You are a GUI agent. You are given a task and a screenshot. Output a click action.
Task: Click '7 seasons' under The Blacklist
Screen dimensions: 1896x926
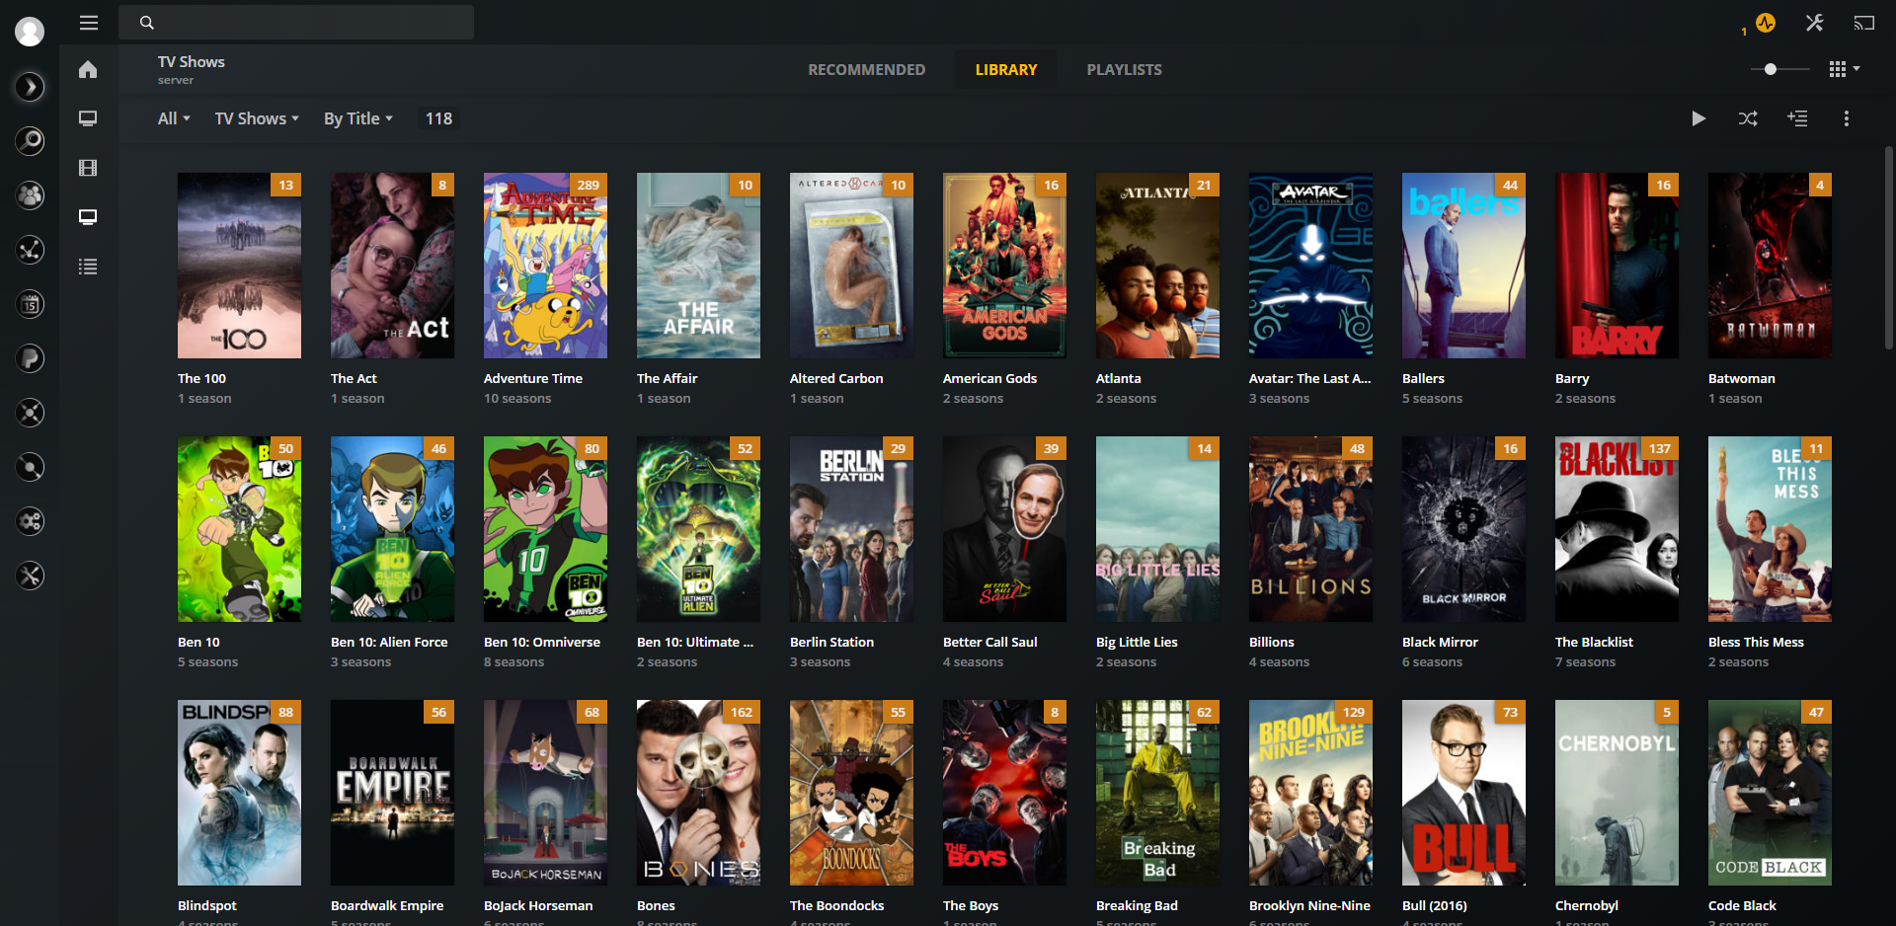(x=1585, y=661)
